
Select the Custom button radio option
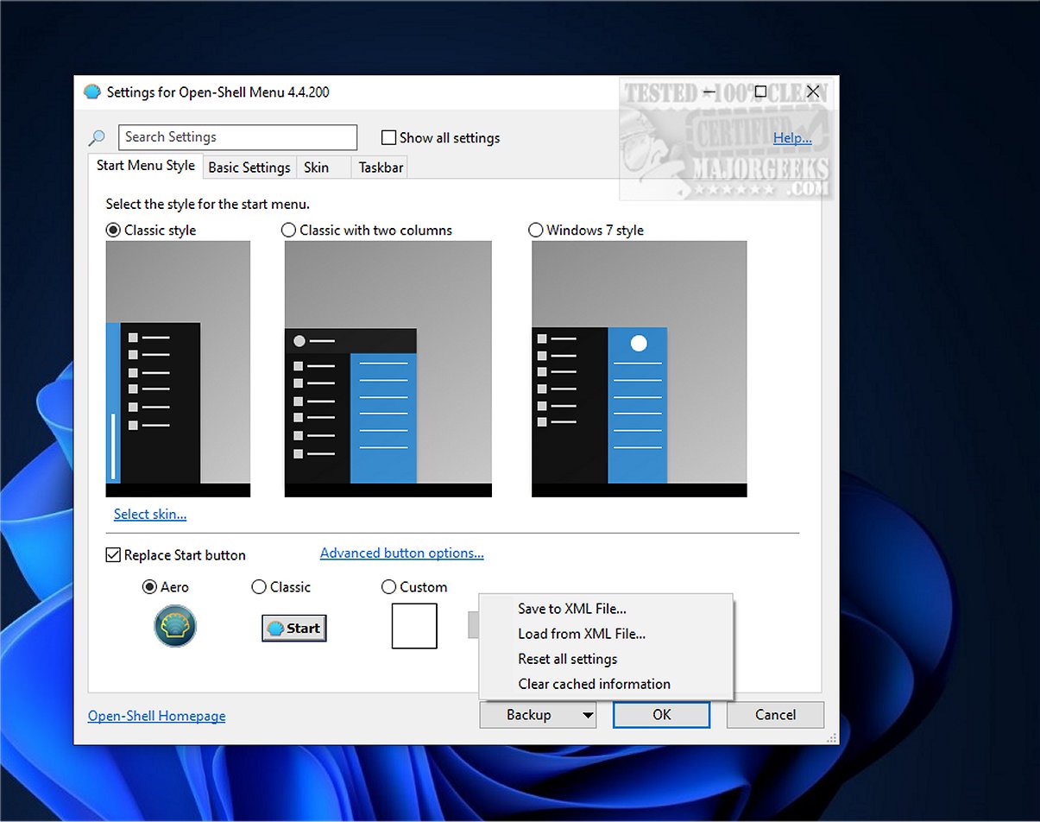coord(388,587)
